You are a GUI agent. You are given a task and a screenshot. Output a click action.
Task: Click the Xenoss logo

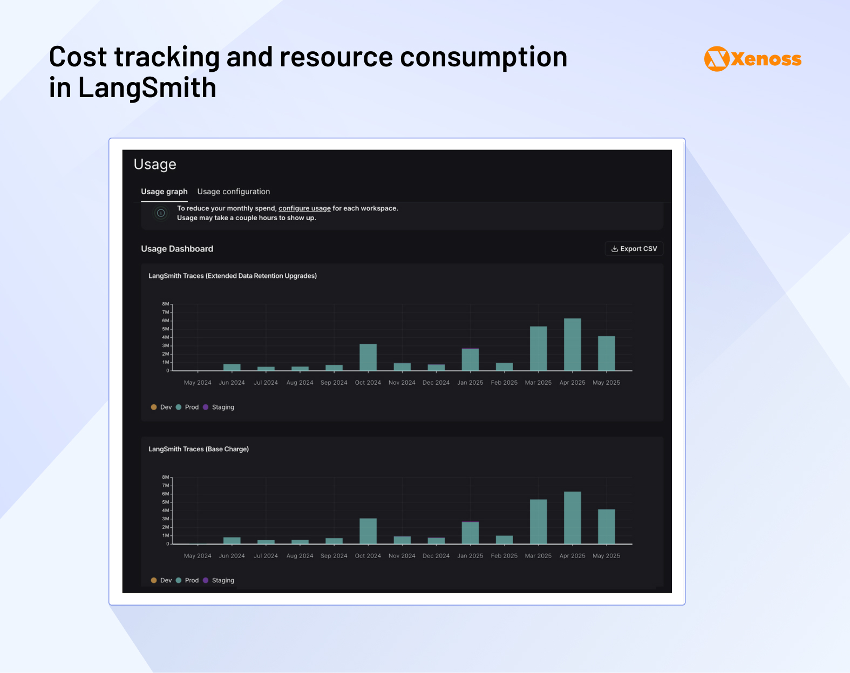pyautogui.click(x=753, y=59)
